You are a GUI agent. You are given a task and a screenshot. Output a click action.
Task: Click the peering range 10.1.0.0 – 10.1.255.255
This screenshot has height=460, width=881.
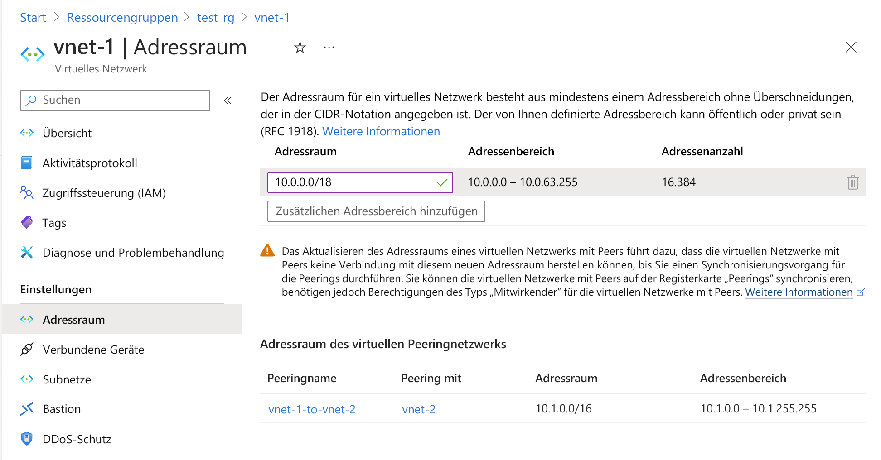point(758,409)
